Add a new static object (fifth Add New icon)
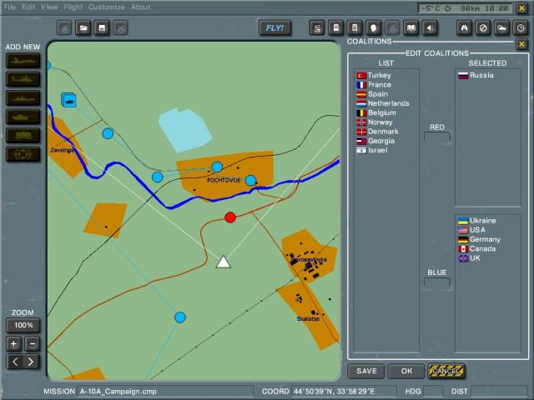534x400 pixels. click(x=23, y=136)
